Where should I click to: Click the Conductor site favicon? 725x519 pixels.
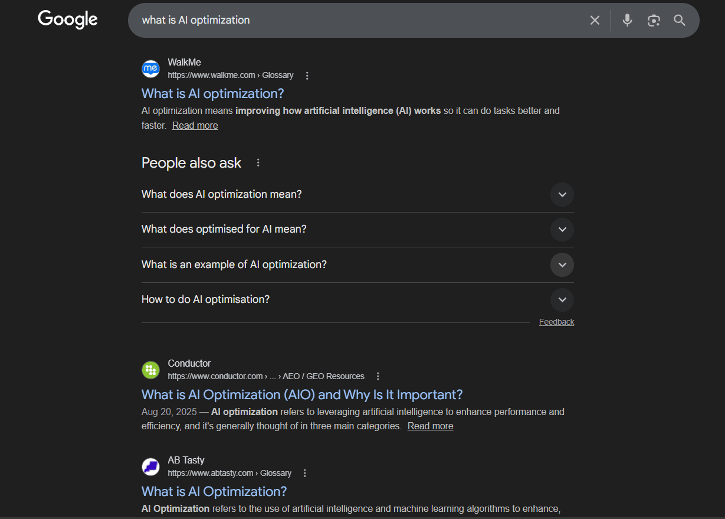click(150, 370)
